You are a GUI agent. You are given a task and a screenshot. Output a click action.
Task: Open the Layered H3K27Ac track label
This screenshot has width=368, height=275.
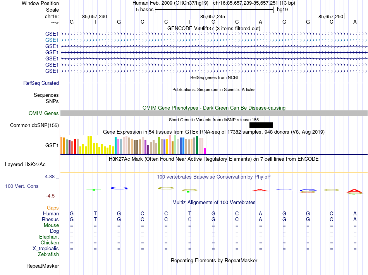pyautogui.click(x=25, y=165)
